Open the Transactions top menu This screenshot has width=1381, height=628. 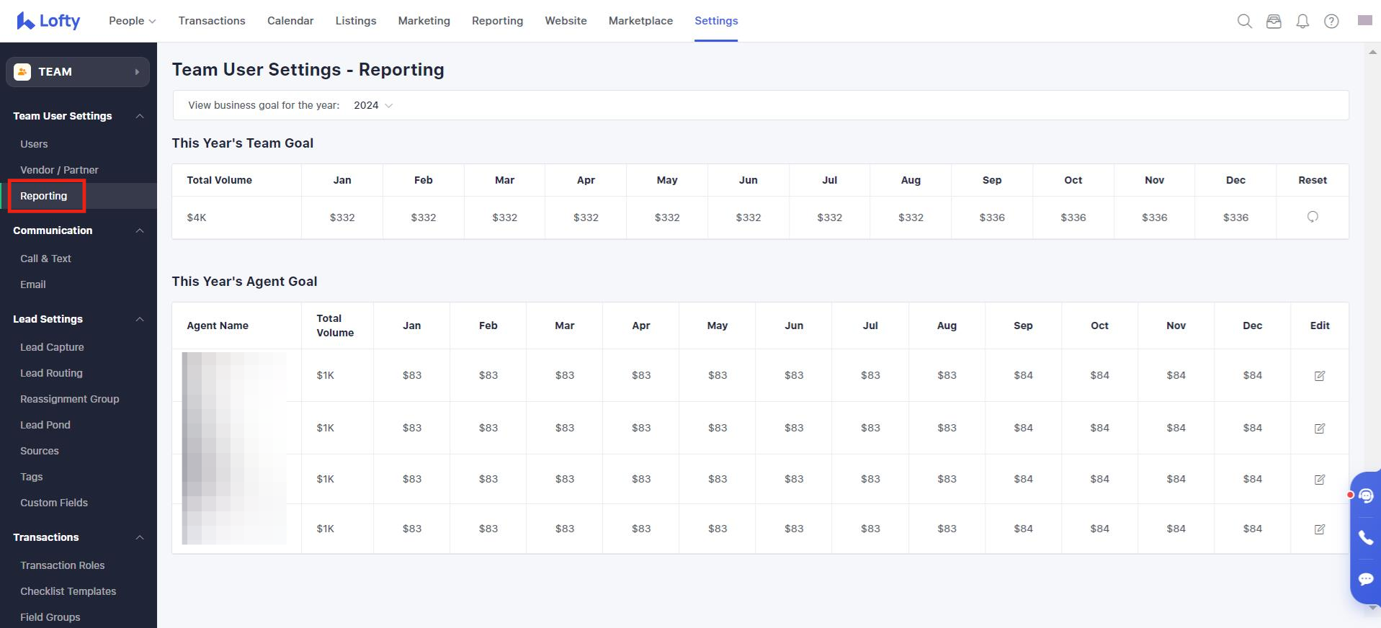(x=212, y=21)
